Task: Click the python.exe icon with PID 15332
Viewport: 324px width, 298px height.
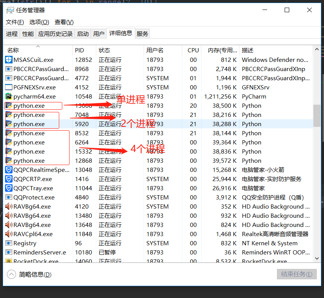Action: click(9, 151)
